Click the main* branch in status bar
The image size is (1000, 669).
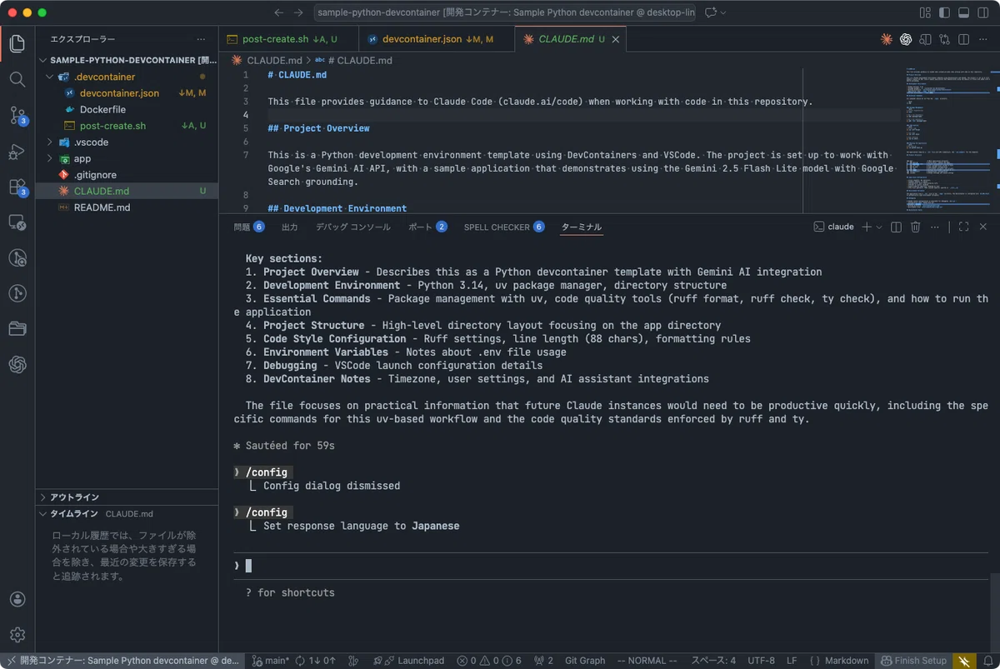point(270,661)
